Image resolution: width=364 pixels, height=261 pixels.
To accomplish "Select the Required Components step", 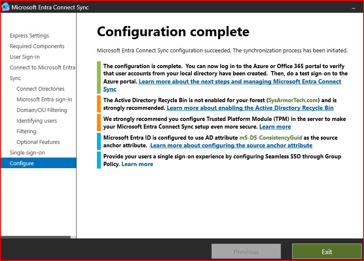I will [37, 46].
